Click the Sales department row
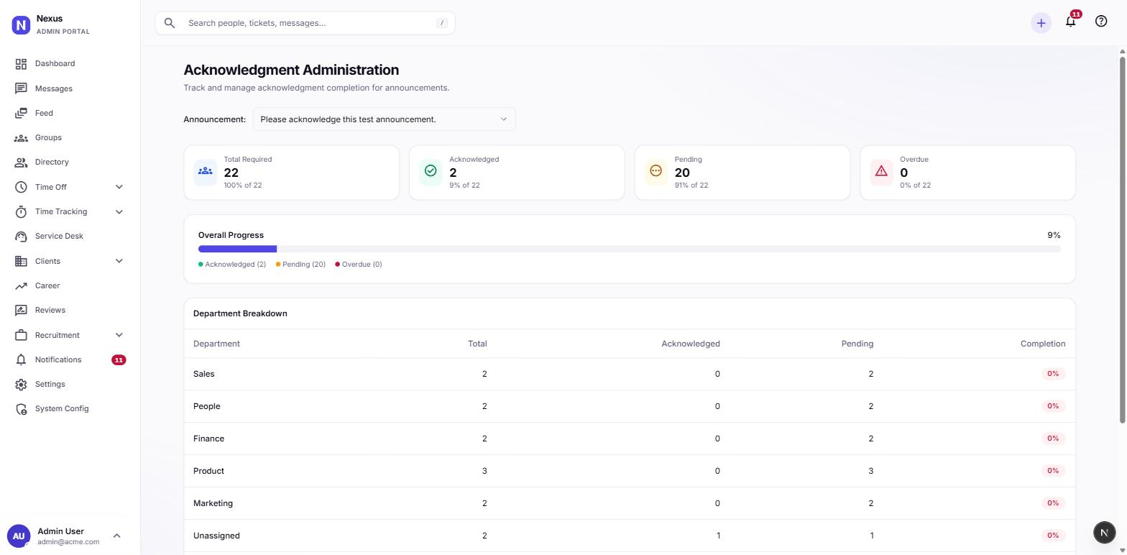 [x=630, y=374]
